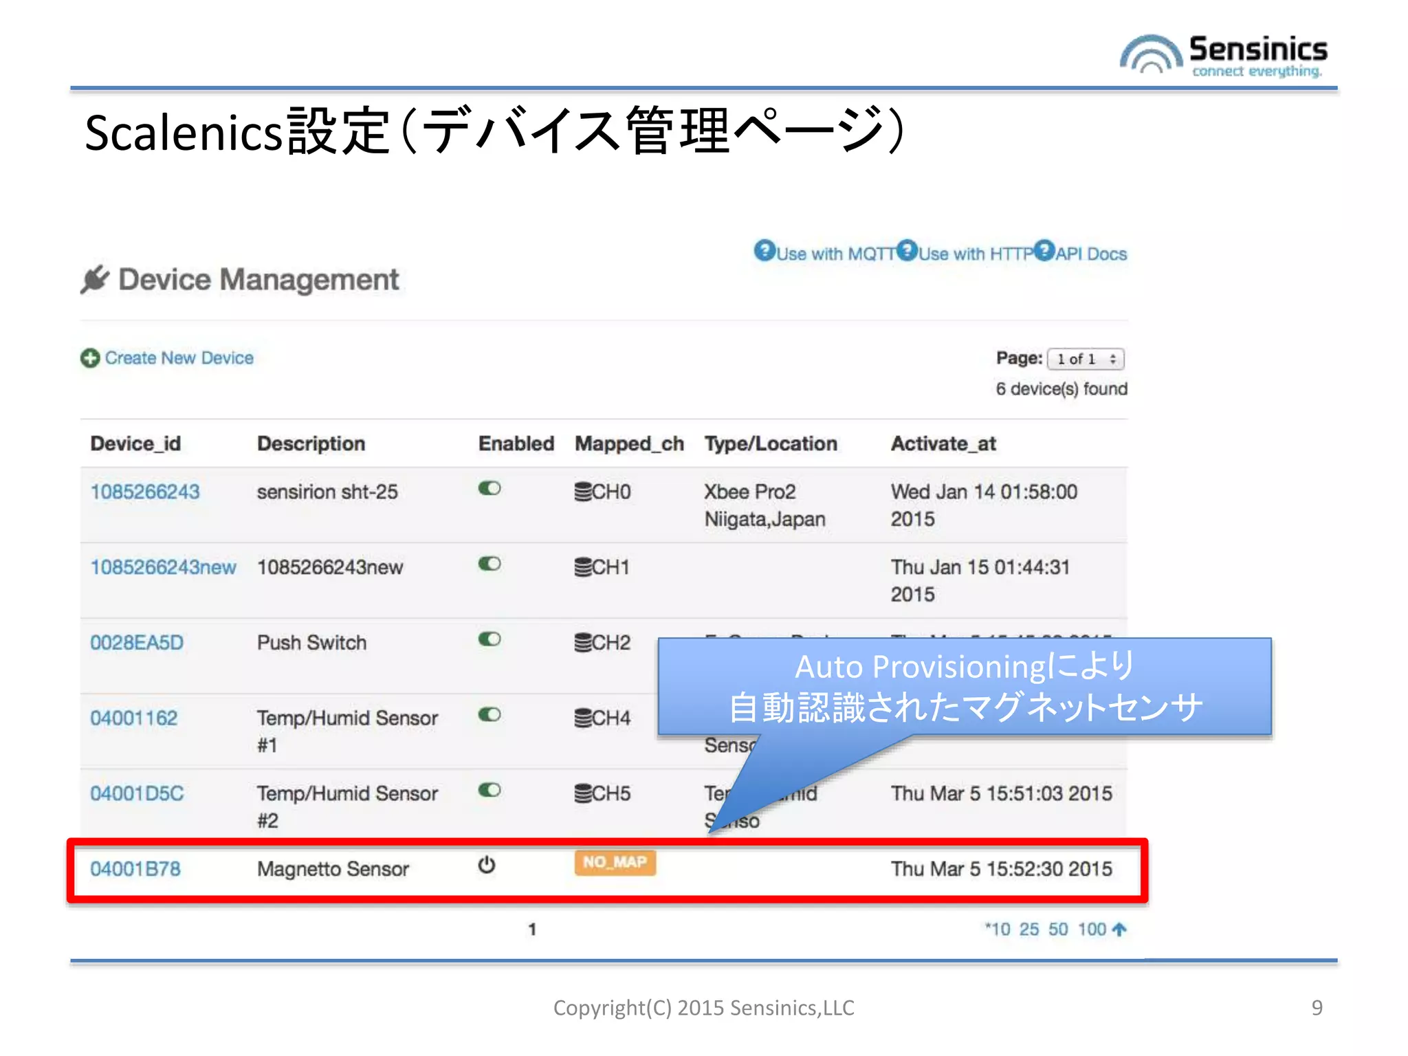Toggle enabled switch for Push Switch
The height and width of the screenshot is (1056, 1408).
coord(489,639)
